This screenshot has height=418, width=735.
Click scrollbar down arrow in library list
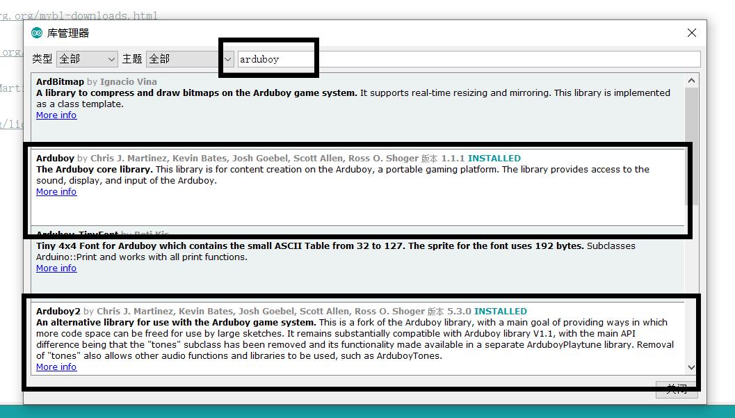click(x=691, y=367)
